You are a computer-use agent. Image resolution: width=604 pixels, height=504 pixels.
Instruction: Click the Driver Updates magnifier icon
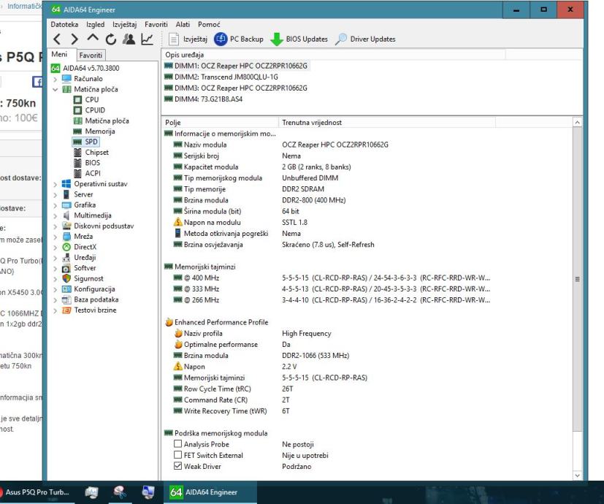pyautogui.click(x=342, y=39)
